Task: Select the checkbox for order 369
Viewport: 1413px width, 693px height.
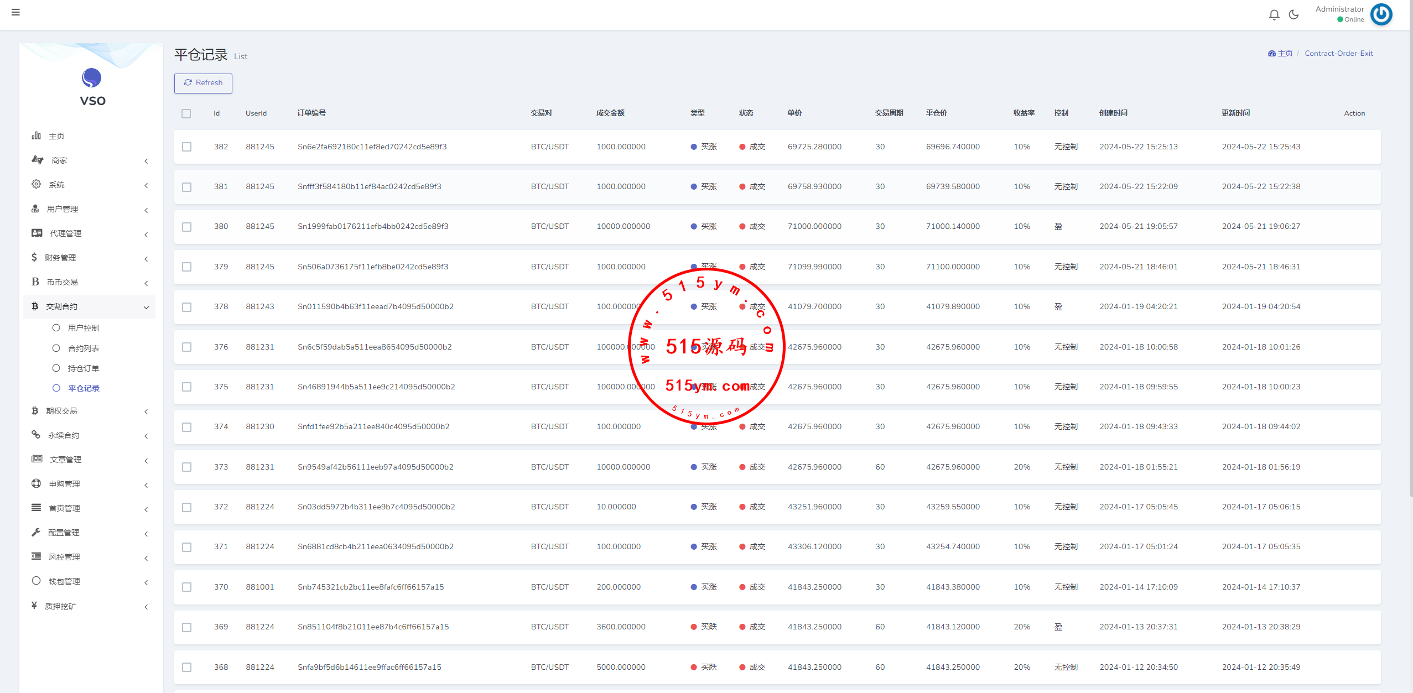Action: [x=187, y=627]
